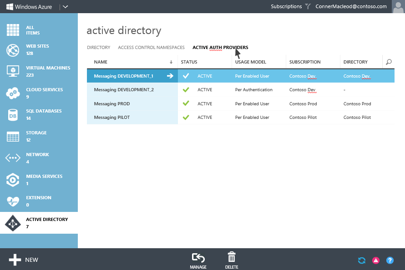Screen dimensions: 405x270
Task: Click the Manage command button
Action: [x=198, y=260]
